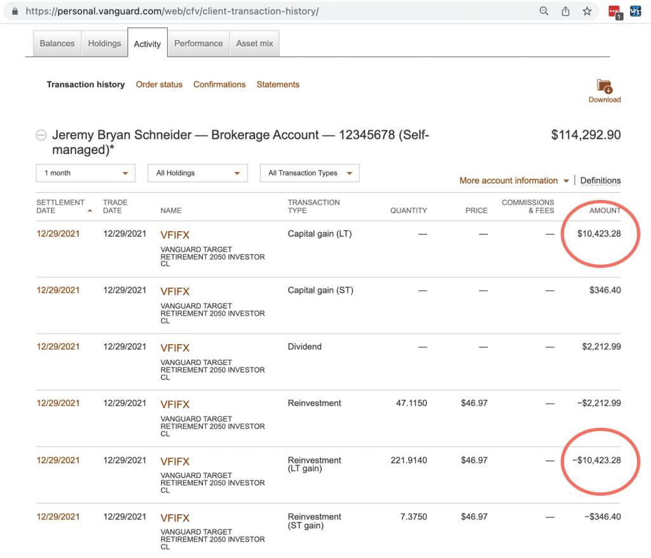Open the 1 month time range dropdown
Screen dimensions: 651x558
coord(86,173)
